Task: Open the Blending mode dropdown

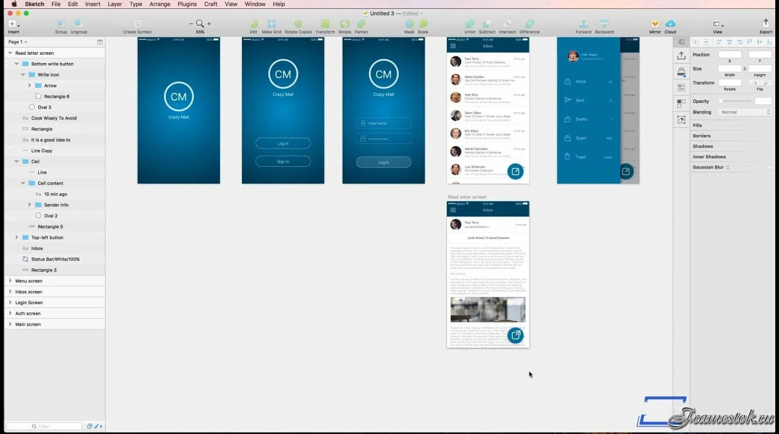Action: click(x=745, y=112)
